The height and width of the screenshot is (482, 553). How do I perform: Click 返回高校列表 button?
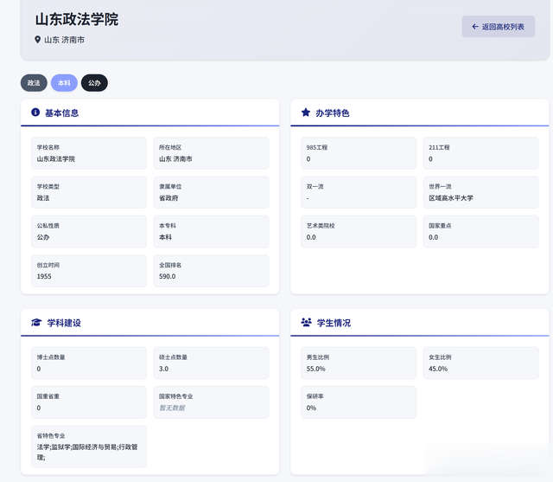pyautogui.click(x=498, y=27)
